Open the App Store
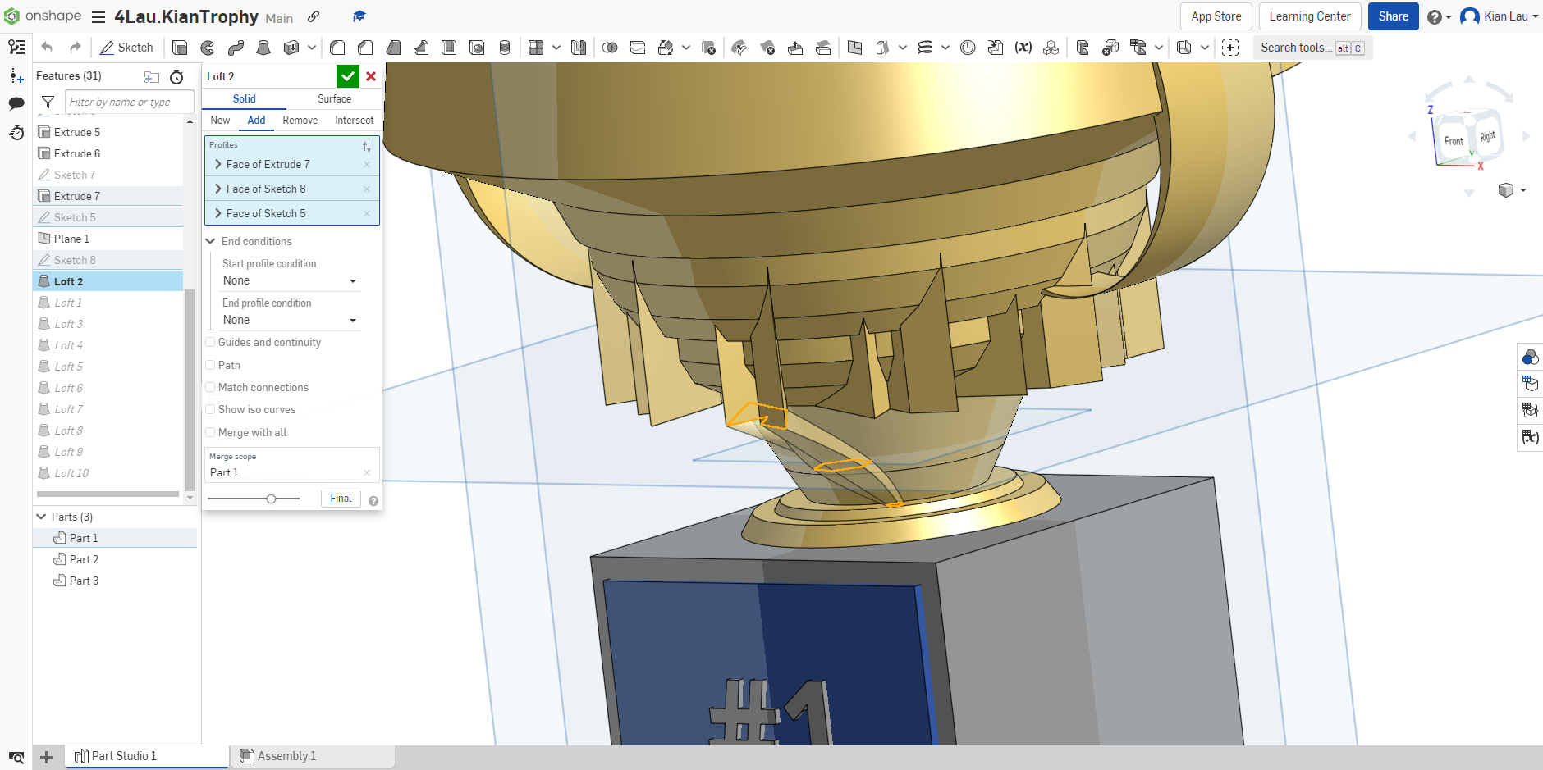 (x=1216, y=16)
